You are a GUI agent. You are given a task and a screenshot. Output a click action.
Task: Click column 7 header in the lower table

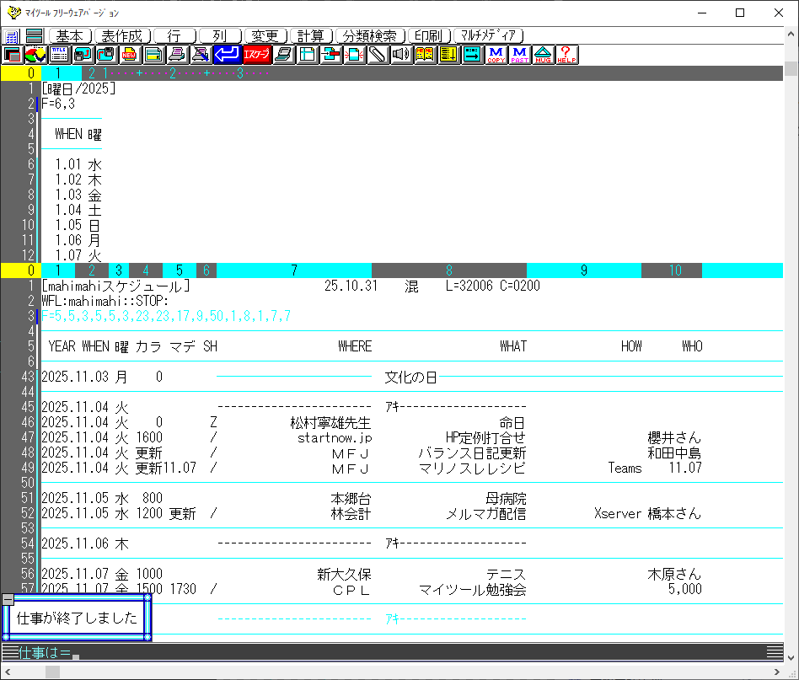293,270
